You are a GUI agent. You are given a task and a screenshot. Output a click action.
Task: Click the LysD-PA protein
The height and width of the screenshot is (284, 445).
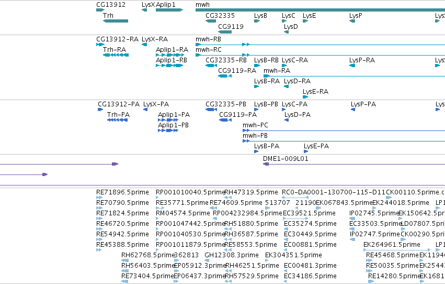pyautogui.click(x=298, y=115)
